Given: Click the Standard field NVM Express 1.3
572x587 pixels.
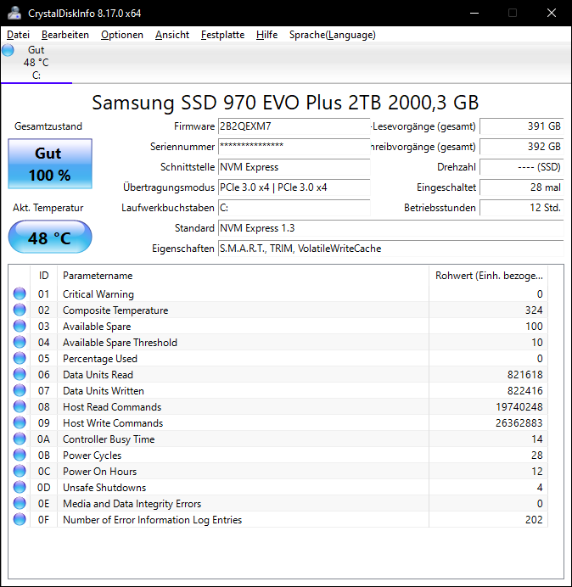Looking at the screenshot, I should click(x=390, y=228).
